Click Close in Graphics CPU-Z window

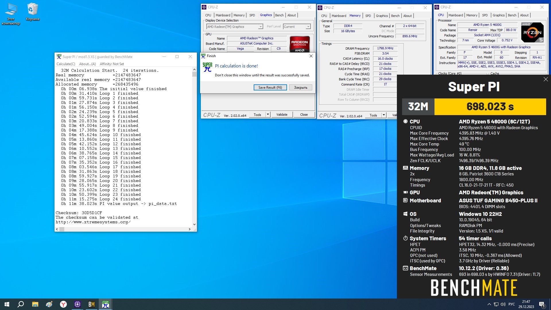pos(304,115)
